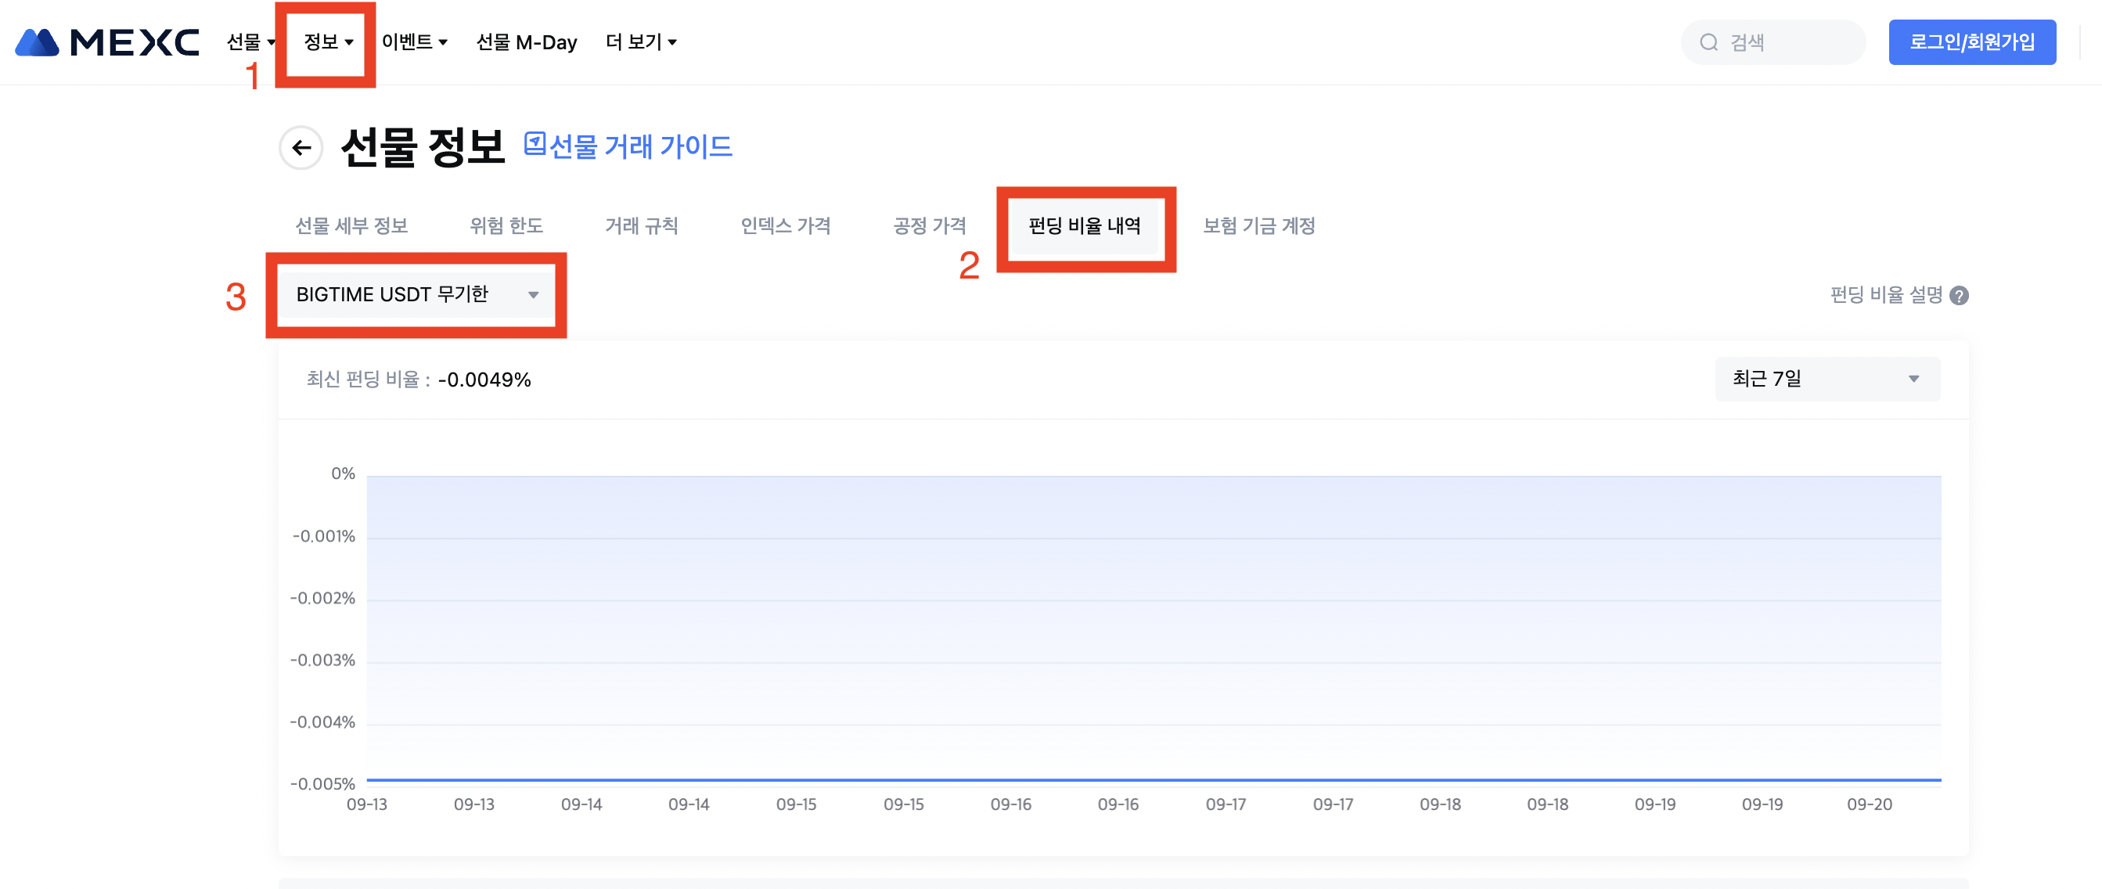Open 선물 M-Day from top navigation
2102x889 pixels.
click(x=527, y=42)
